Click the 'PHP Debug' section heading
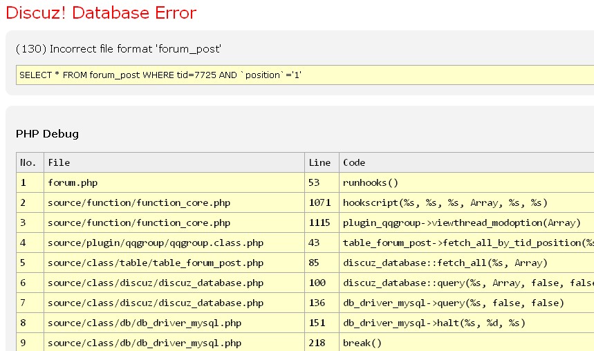The width and height of the screenshot is (594, 351). pyautogui.click(x=47, y=133)
